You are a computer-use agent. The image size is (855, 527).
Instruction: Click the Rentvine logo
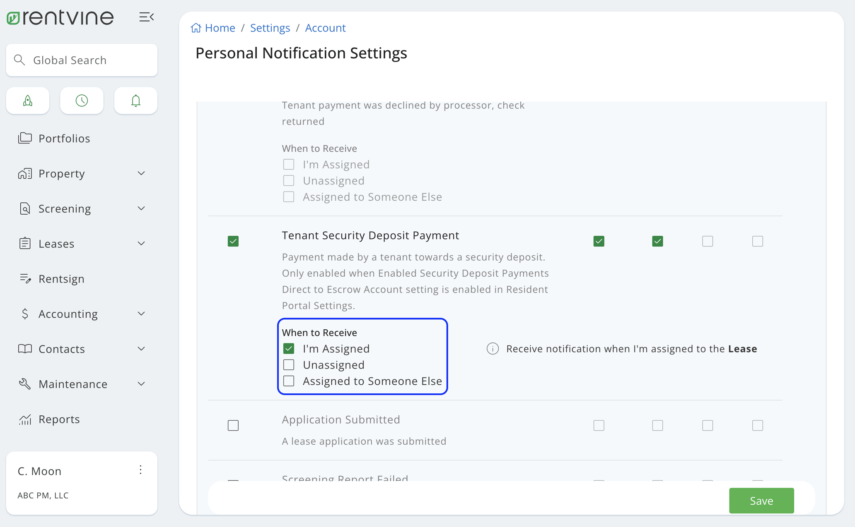(x=60, y=17)
